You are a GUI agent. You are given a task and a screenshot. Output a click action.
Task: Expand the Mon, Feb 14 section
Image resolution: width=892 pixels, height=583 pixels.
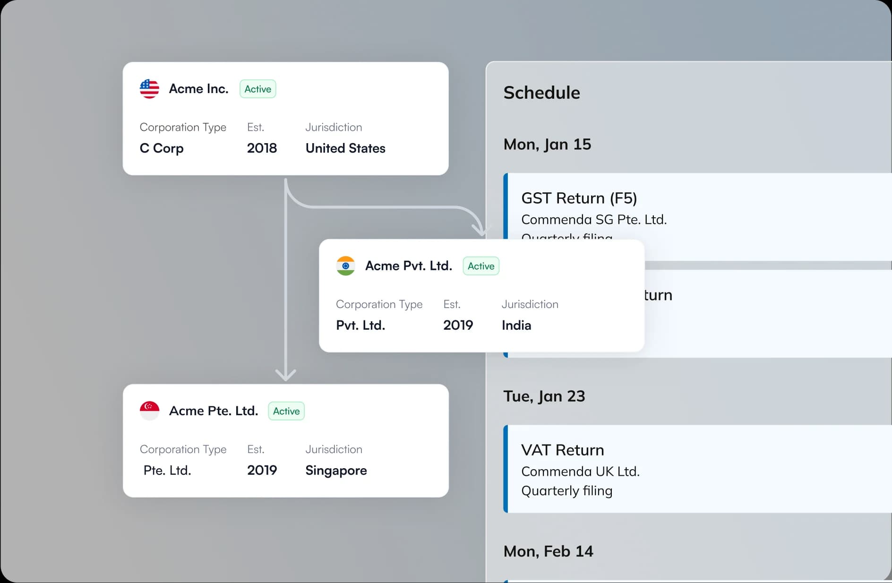pyautogui.click(x=548, y=551)
